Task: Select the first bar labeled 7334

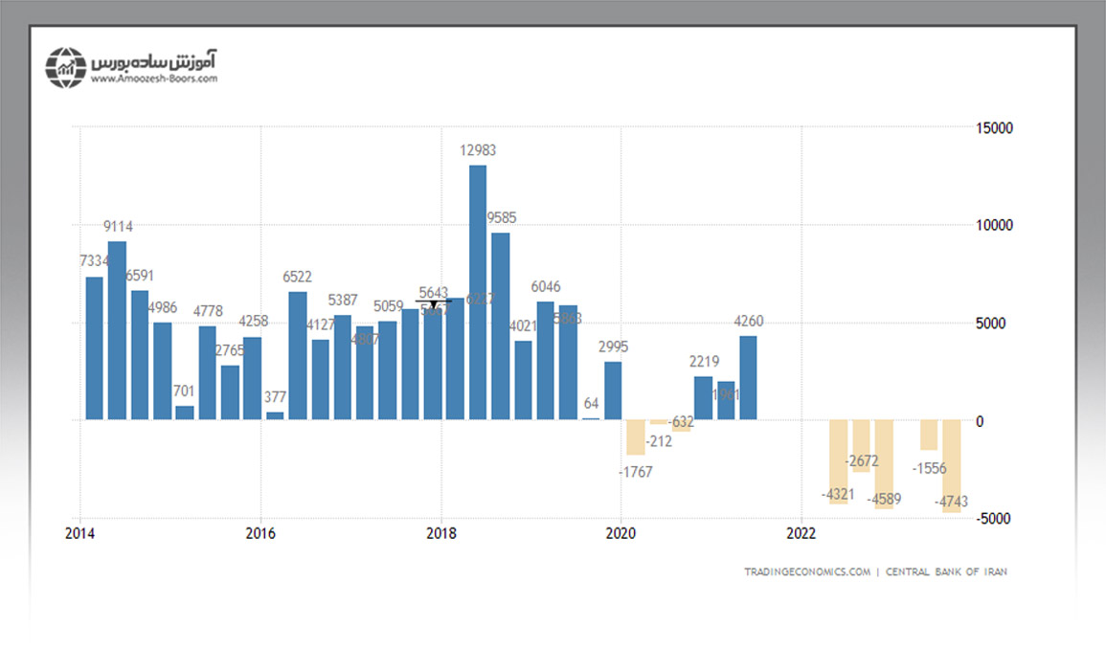Action: (x=94, y=347)
